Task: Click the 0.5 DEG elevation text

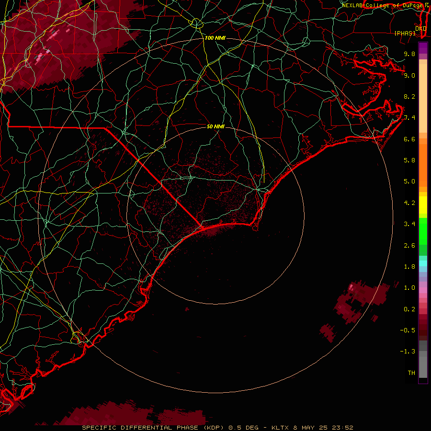Action: point(244,428)
